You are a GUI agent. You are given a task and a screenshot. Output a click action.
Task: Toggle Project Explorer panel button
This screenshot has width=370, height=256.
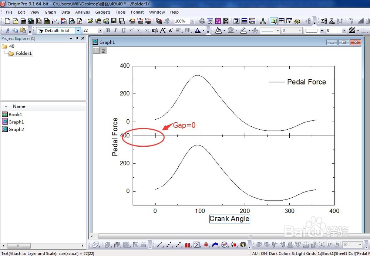[273, 21]
